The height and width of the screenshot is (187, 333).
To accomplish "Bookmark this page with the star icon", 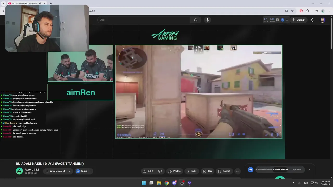I will click(292, 11).
